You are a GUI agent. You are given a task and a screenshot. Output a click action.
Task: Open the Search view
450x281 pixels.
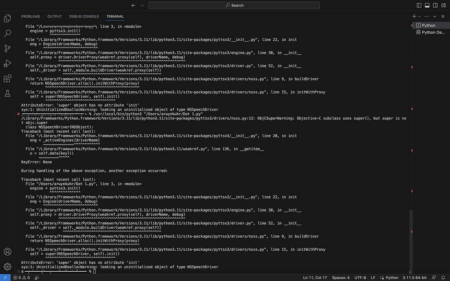point(7,33)
